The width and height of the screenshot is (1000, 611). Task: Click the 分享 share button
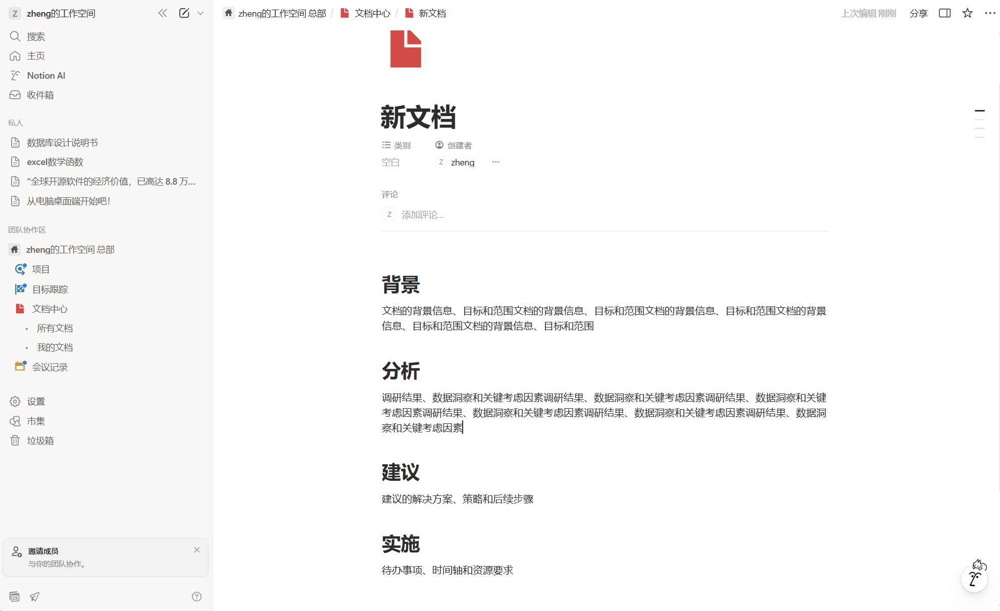(918, 13)
